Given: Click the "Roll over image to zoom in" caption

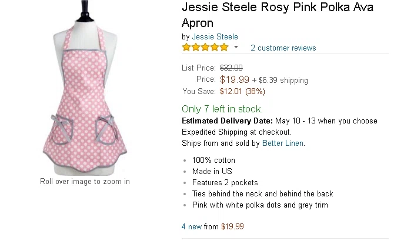Looking at the screenshot, I should (x=85, y=182).
